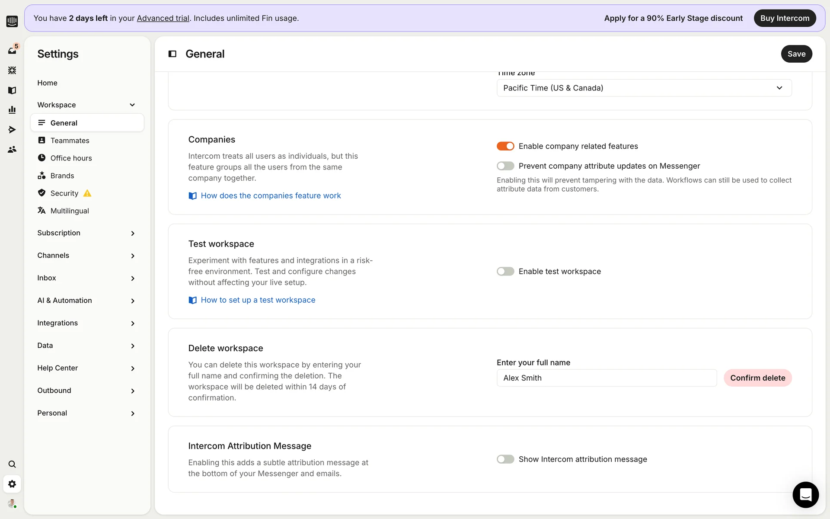
Task: Open the Outbound paper-plane icon
Action: [x=12, y=130]
